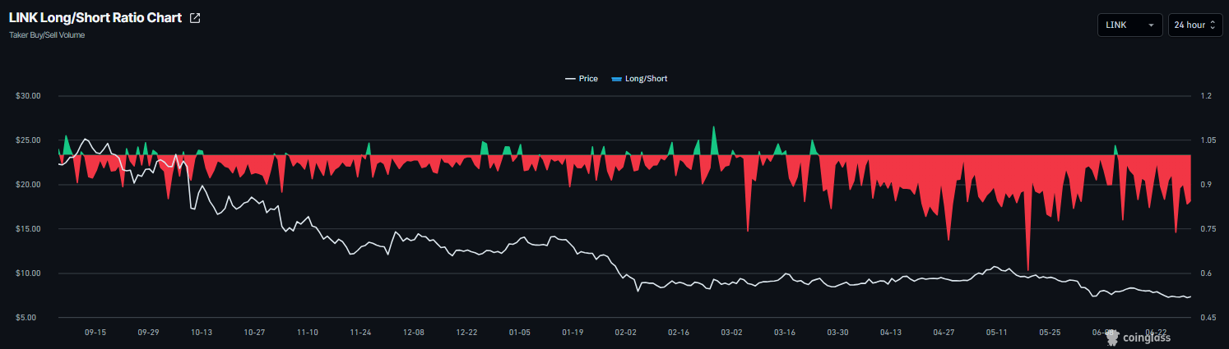Click the Taker Buy/Sell Volume subtitle
This screenshot has height=349, width=1229.
[47, 35]
